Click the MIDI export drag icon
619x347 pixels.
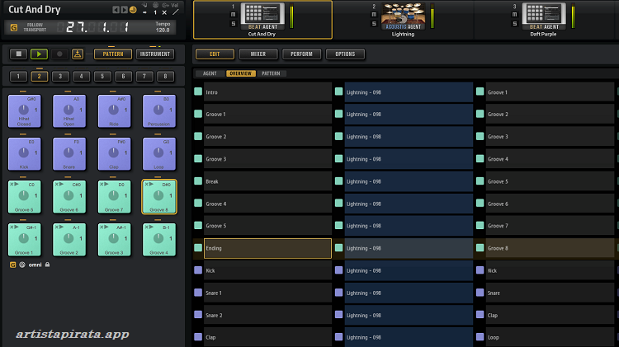click(x=78, y=54)
